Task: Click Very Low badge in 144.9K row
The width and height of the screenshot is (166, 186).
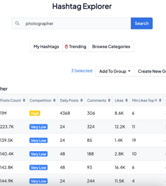Action: 39,181
